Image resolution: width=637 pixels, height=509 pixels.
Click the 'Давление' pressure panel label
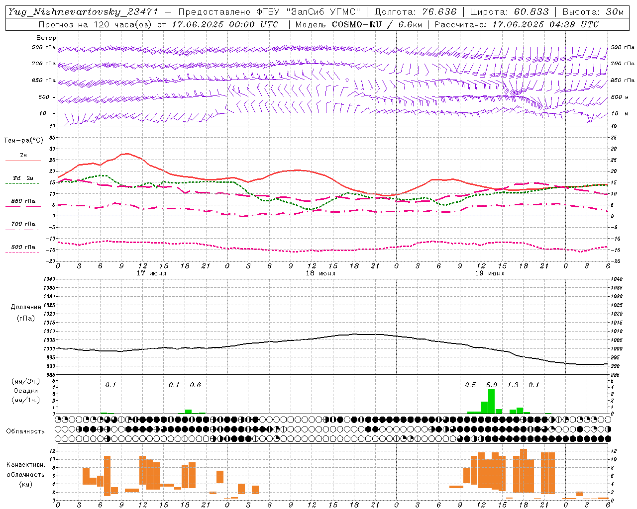coord(25,307)
